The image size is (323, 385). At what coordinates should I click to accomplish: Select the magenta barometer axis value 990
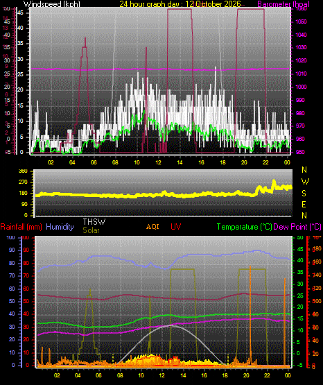(300, 100)
